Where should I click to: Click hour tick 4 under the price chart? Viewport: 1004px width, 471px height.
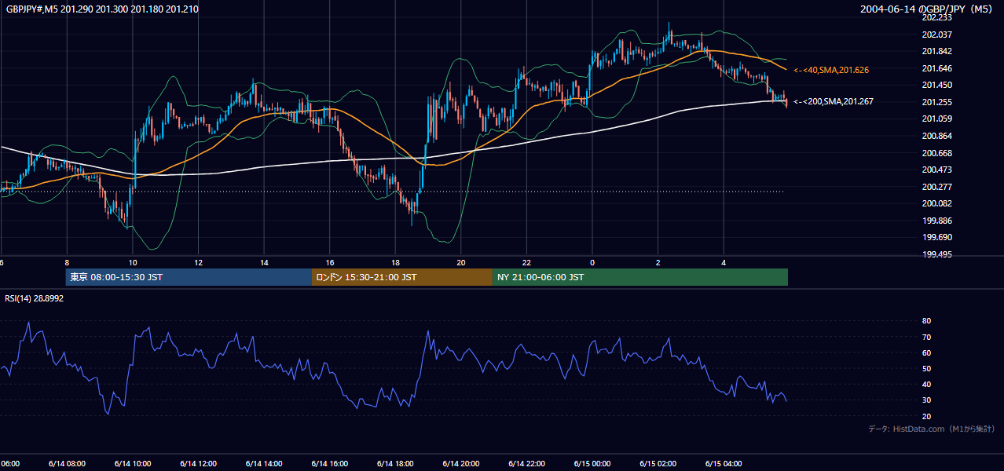[x=724, y=263]
